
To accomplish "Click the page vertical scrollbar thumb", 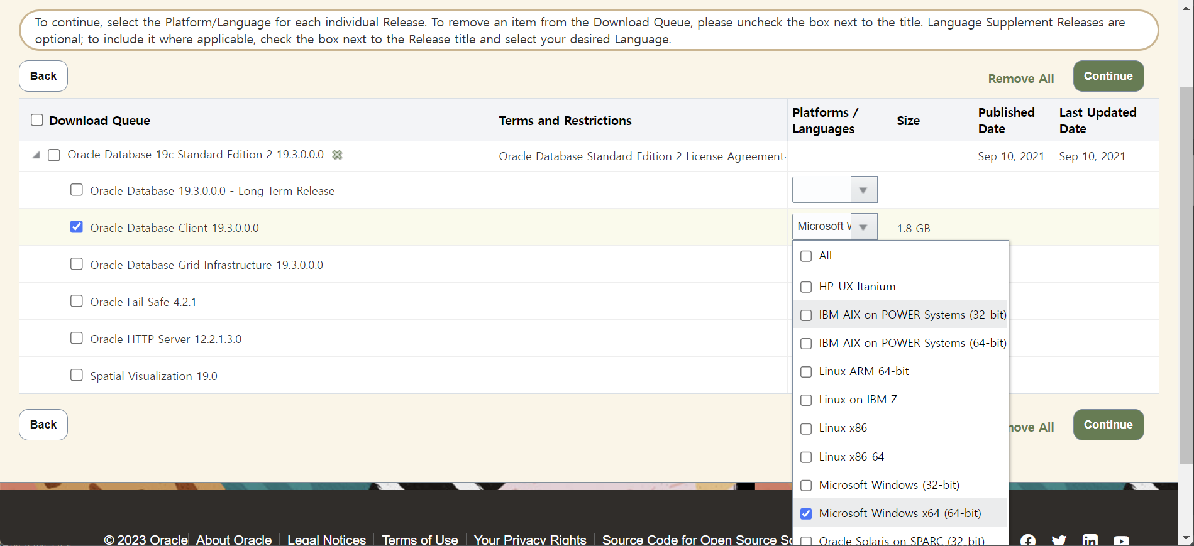I will (x=1186, y=275).
